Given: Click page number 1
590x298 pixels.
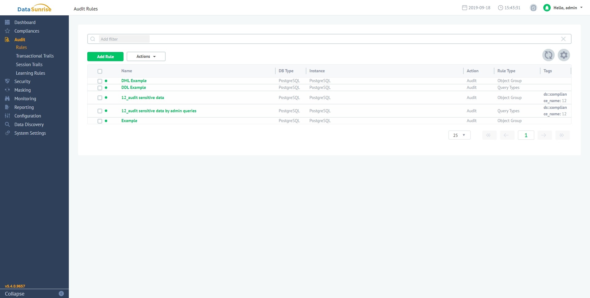Looking at the screenshot, I should pos(526,135).
